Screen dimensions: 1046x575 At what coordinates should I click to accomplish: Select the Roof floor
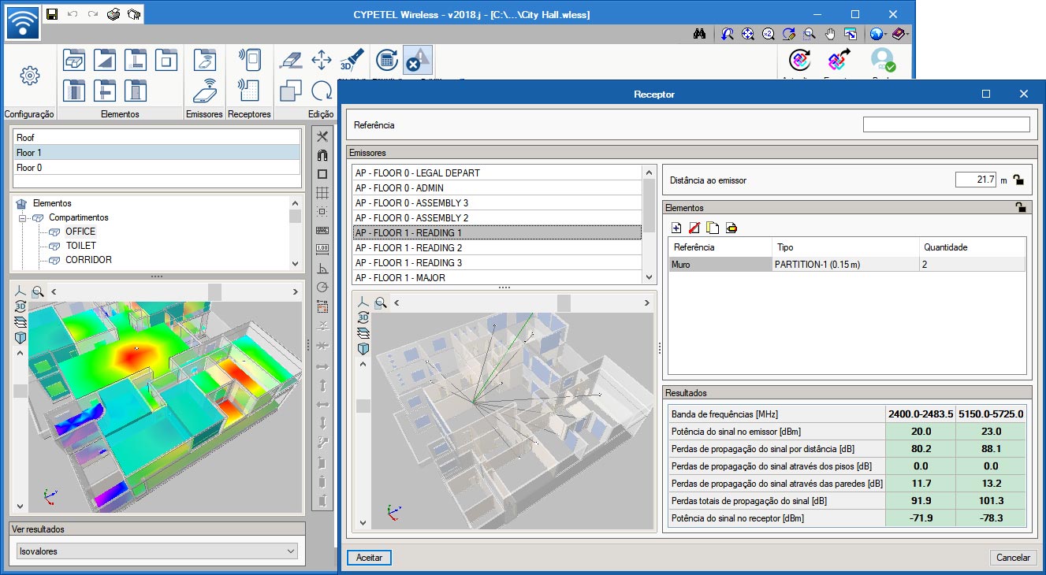[x=157, y=137]
